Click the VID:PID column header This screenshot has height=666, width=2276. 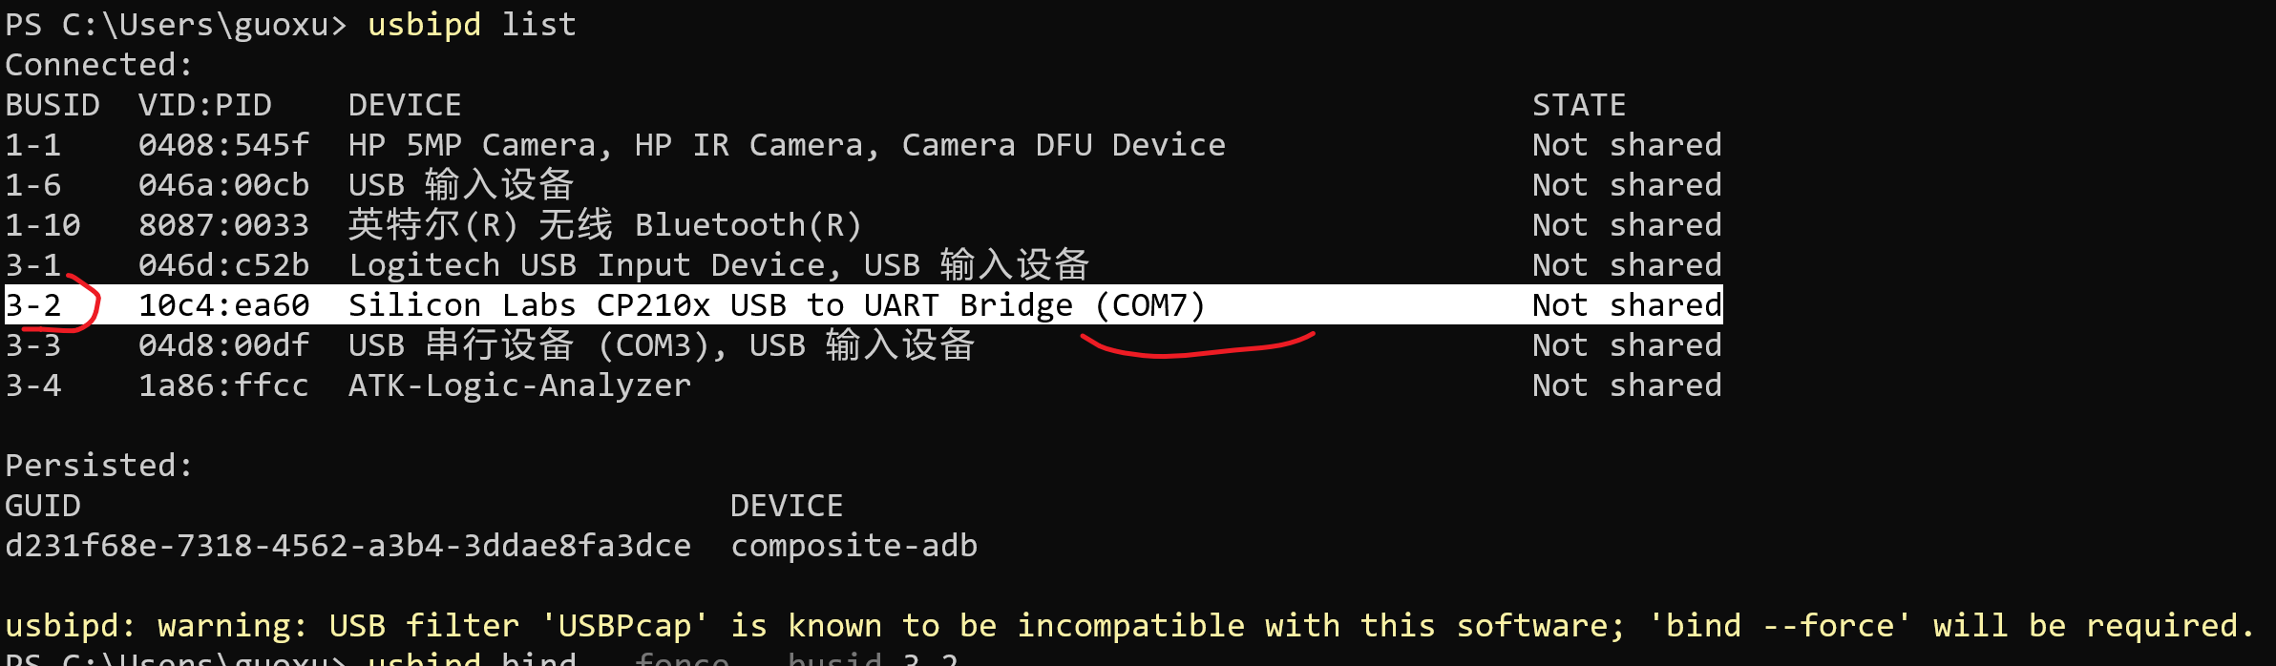point(205,105)
